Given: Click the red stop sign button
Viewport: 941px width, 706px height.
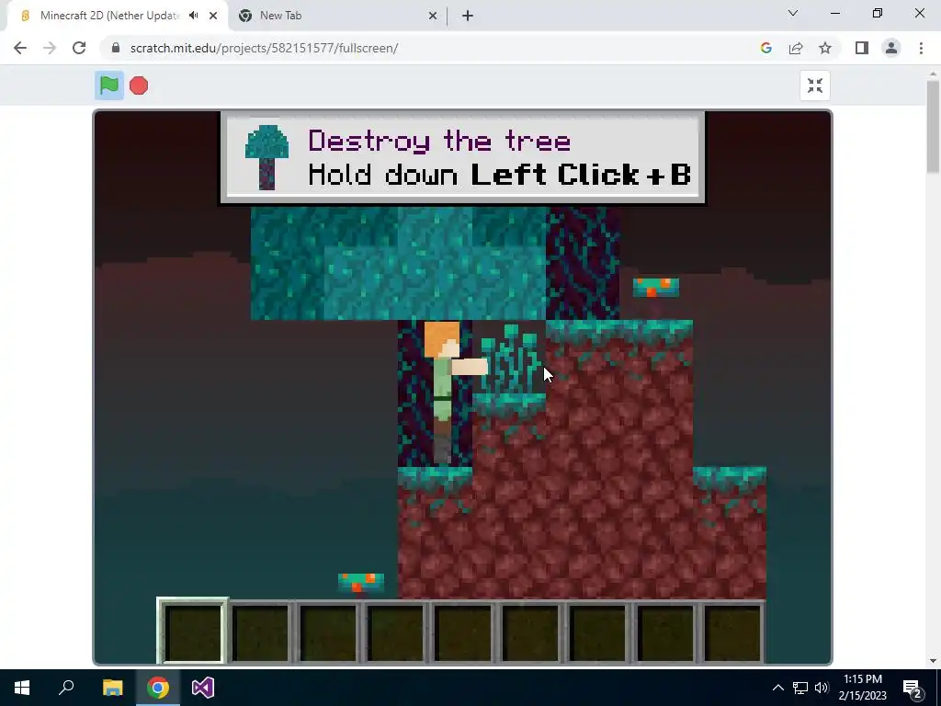Looking at the screenshot, I should click(x=139, y=85).
